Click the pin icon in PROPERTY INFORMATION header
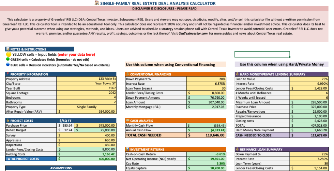Image resolution: width=334 pixels, height=171 pixels. [x=8, y=74]
